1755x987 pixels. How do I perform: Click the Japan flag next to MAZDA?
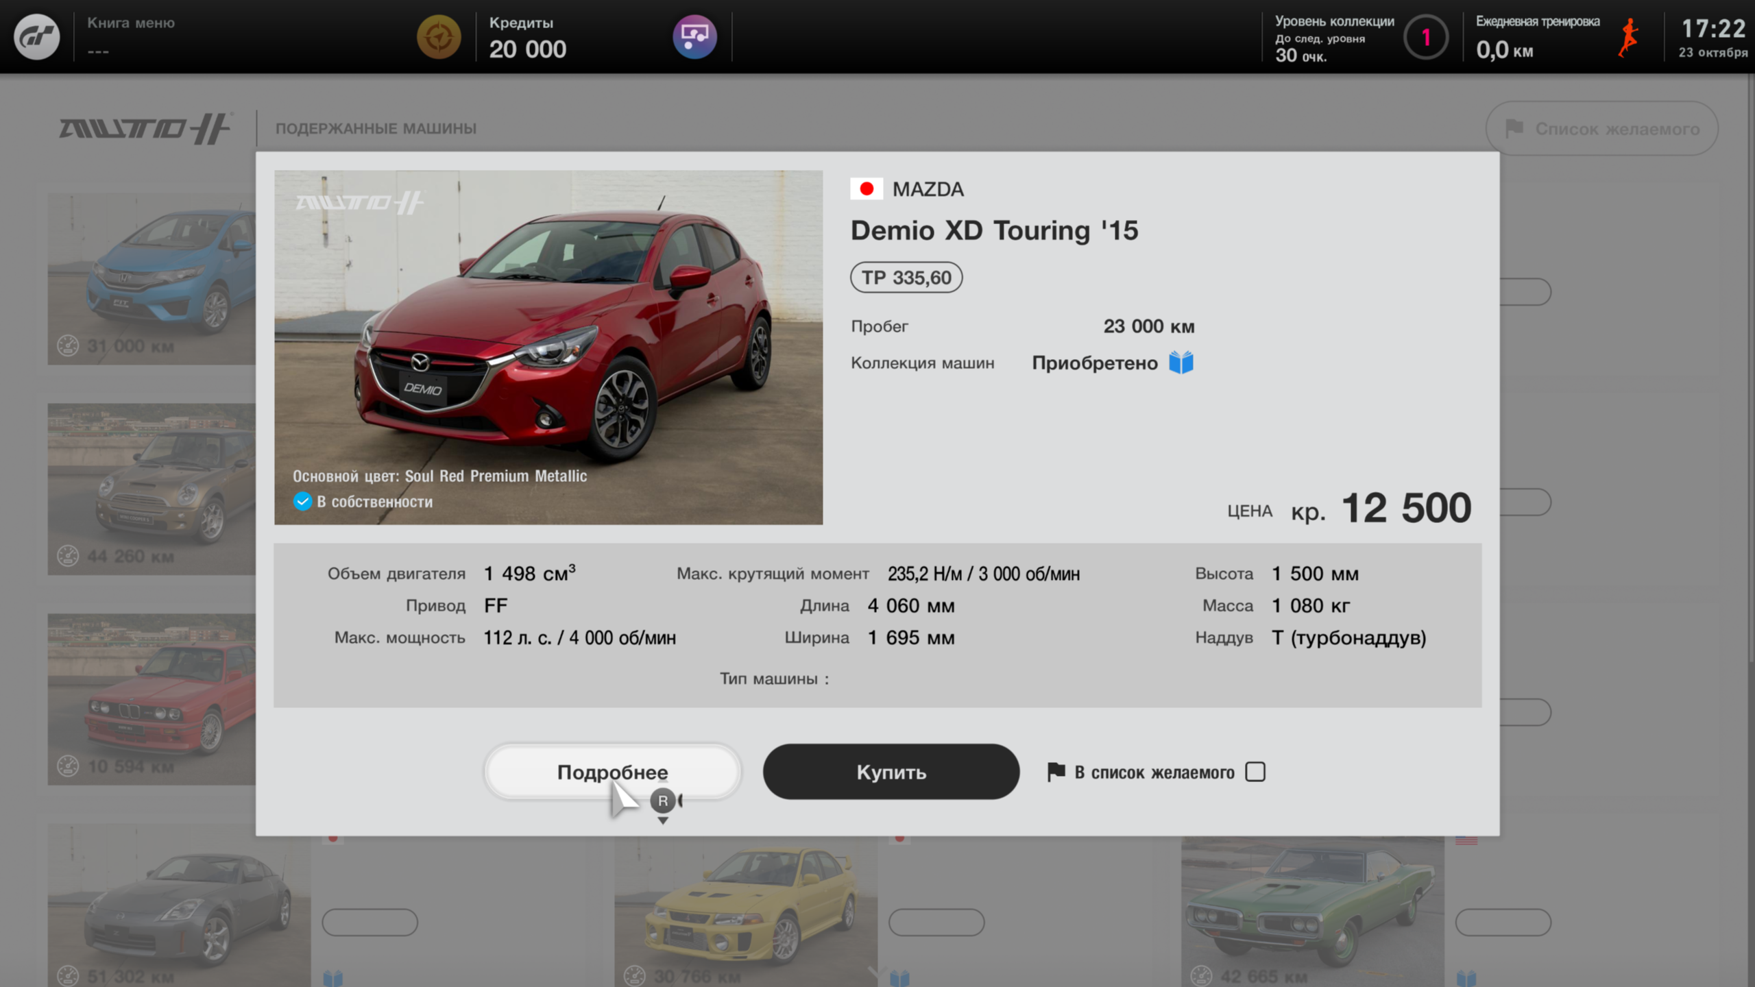tap(867, 189)
